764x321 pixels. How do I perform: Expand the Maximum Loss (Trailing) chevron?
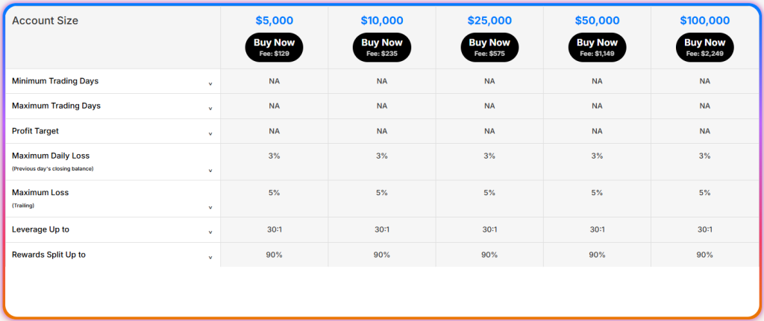point(210,207)
